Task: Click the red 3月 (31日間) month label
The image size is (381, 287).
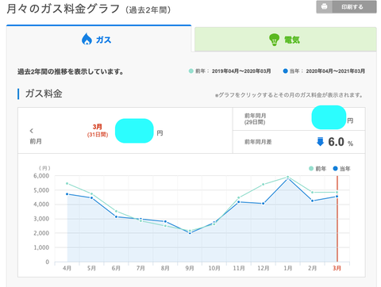Action: tap(98, 131)
